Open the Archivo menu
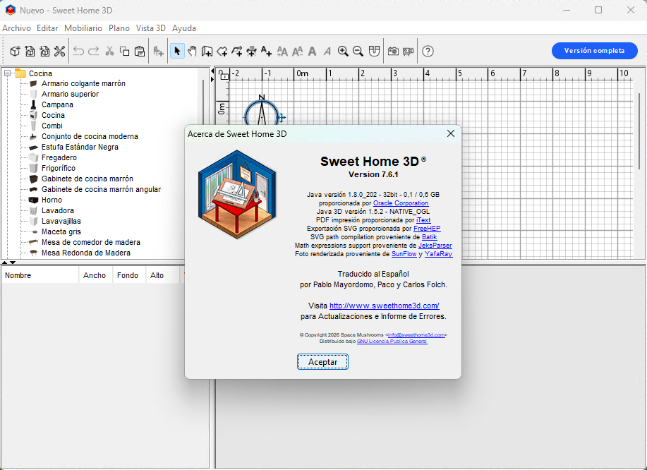This screenshot has width=647, height=470. (x=16, y=28)
